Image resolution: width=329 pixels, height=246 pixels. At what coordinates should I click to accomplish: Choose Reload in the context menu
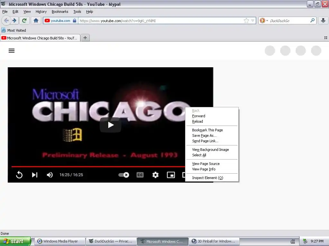[x=212, y=121]
